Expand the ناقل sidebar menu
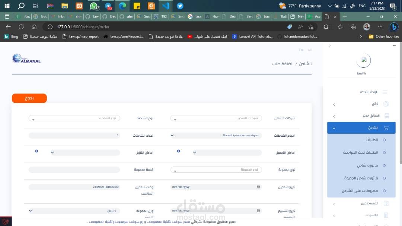This screenshot has height=226, width=402. 361,104
